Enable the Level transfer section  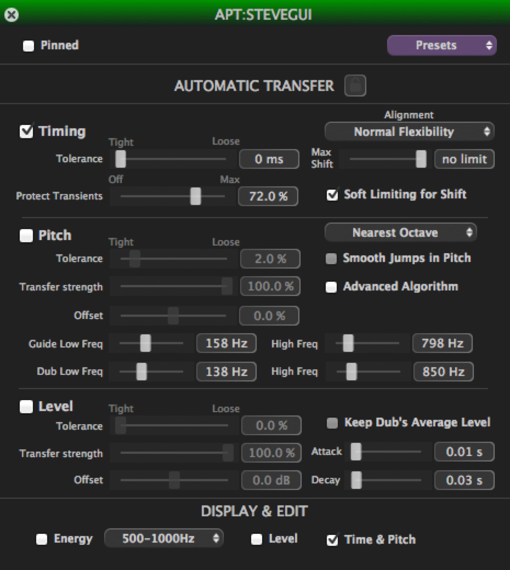(x=26, y=406)
